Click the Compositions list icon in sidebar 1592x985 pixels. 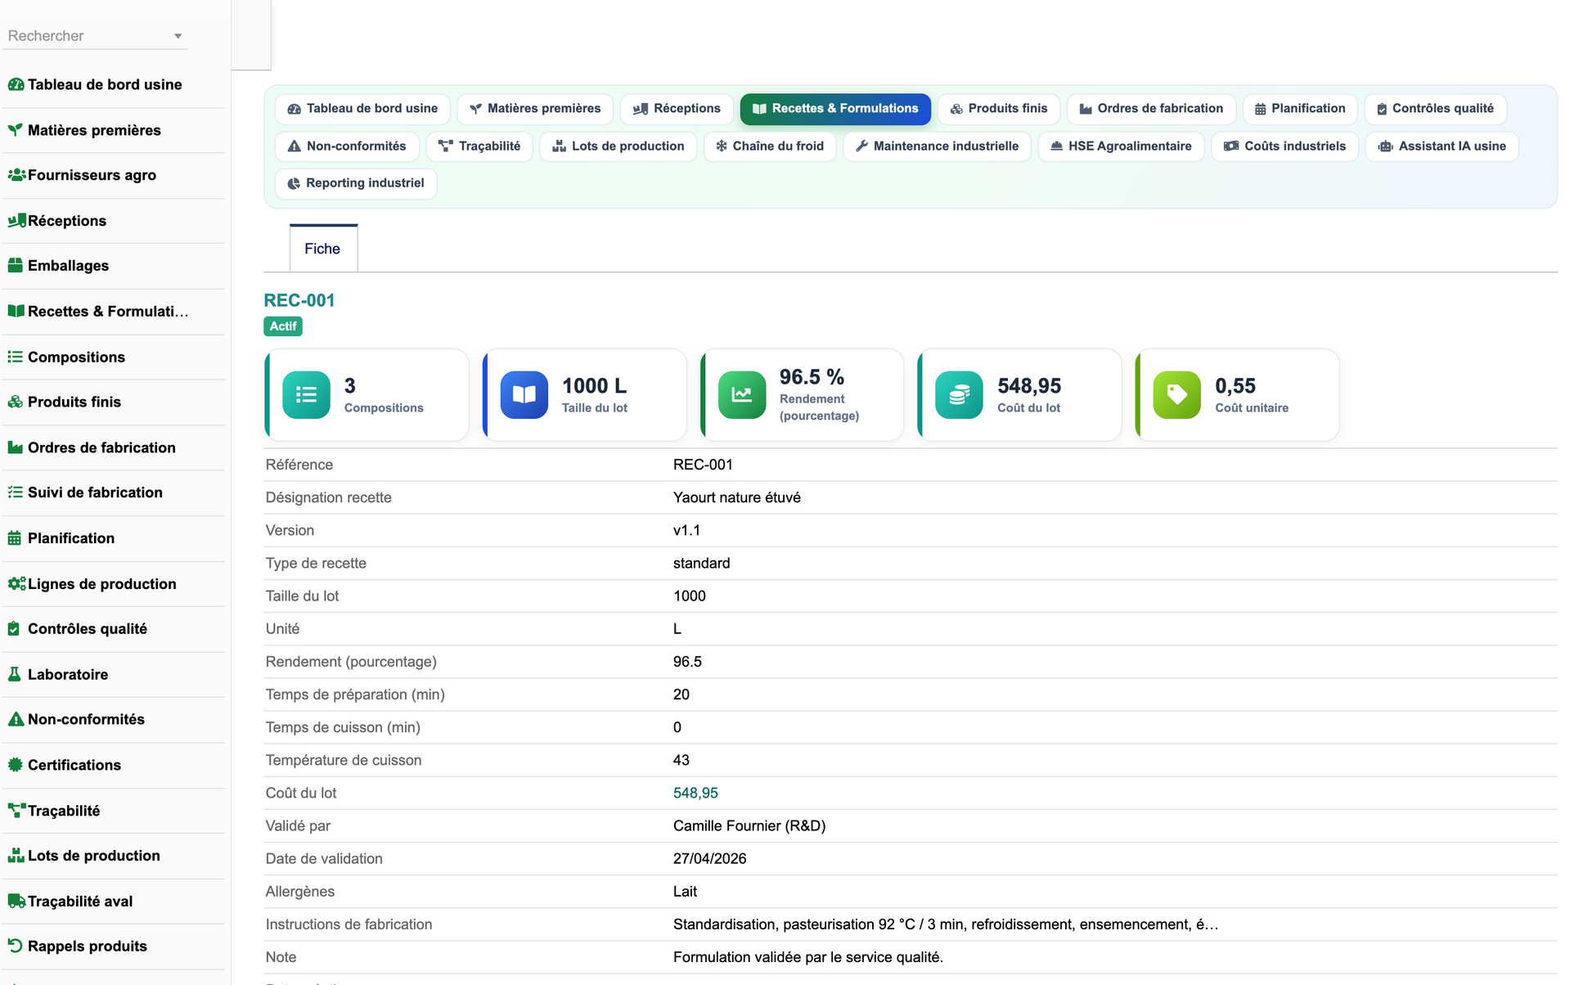pyautogui.click(x=16, y=357)
